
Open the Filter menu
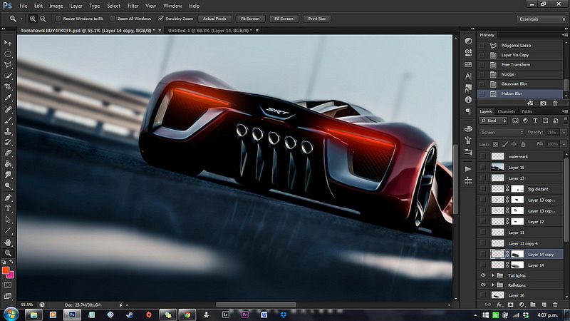coord(133,6)
